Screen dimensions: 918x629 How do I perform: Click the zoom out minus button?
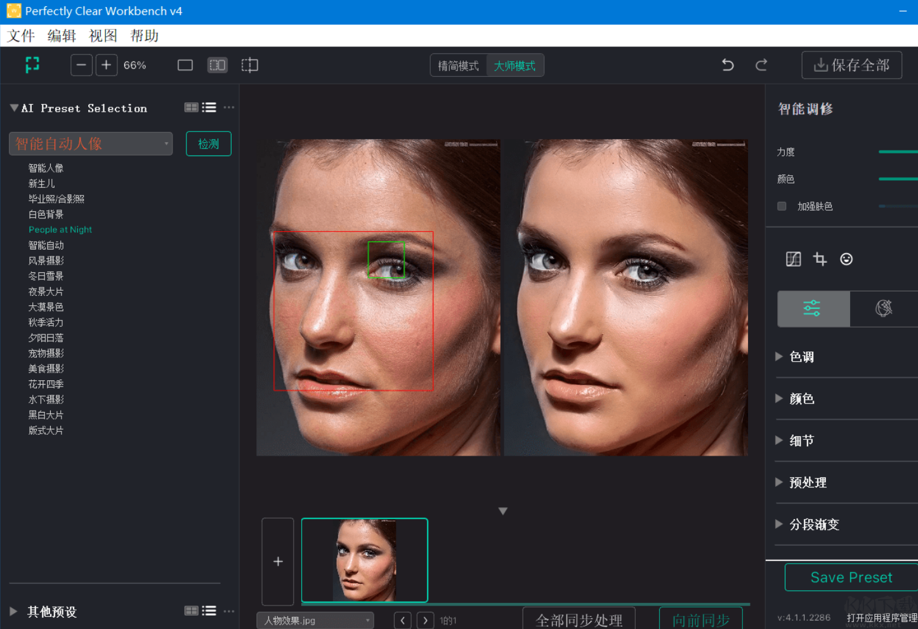click(x=81, y=65)
